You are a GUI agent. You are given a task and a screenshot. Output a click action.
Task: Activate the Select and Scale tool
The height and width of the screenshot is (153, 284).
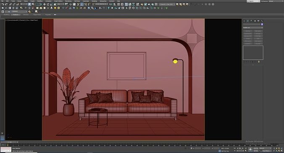click(x=52, y=4)
